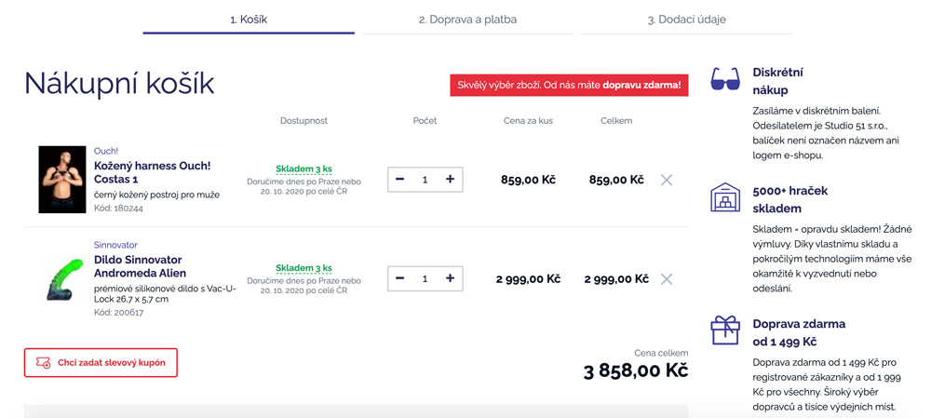Image resolution: width=931 pixels, height=418 pixels.
Task: Open the 3. Dodací údaje step
Action: coord(686,20)
